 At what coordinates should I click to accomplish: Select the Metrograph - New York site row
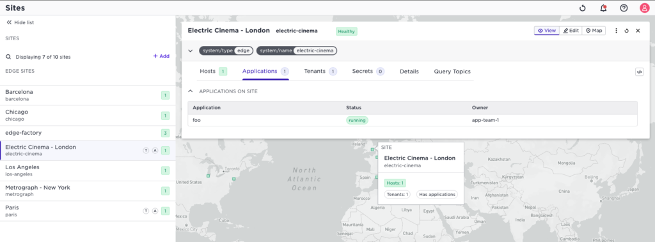(88, 191)
